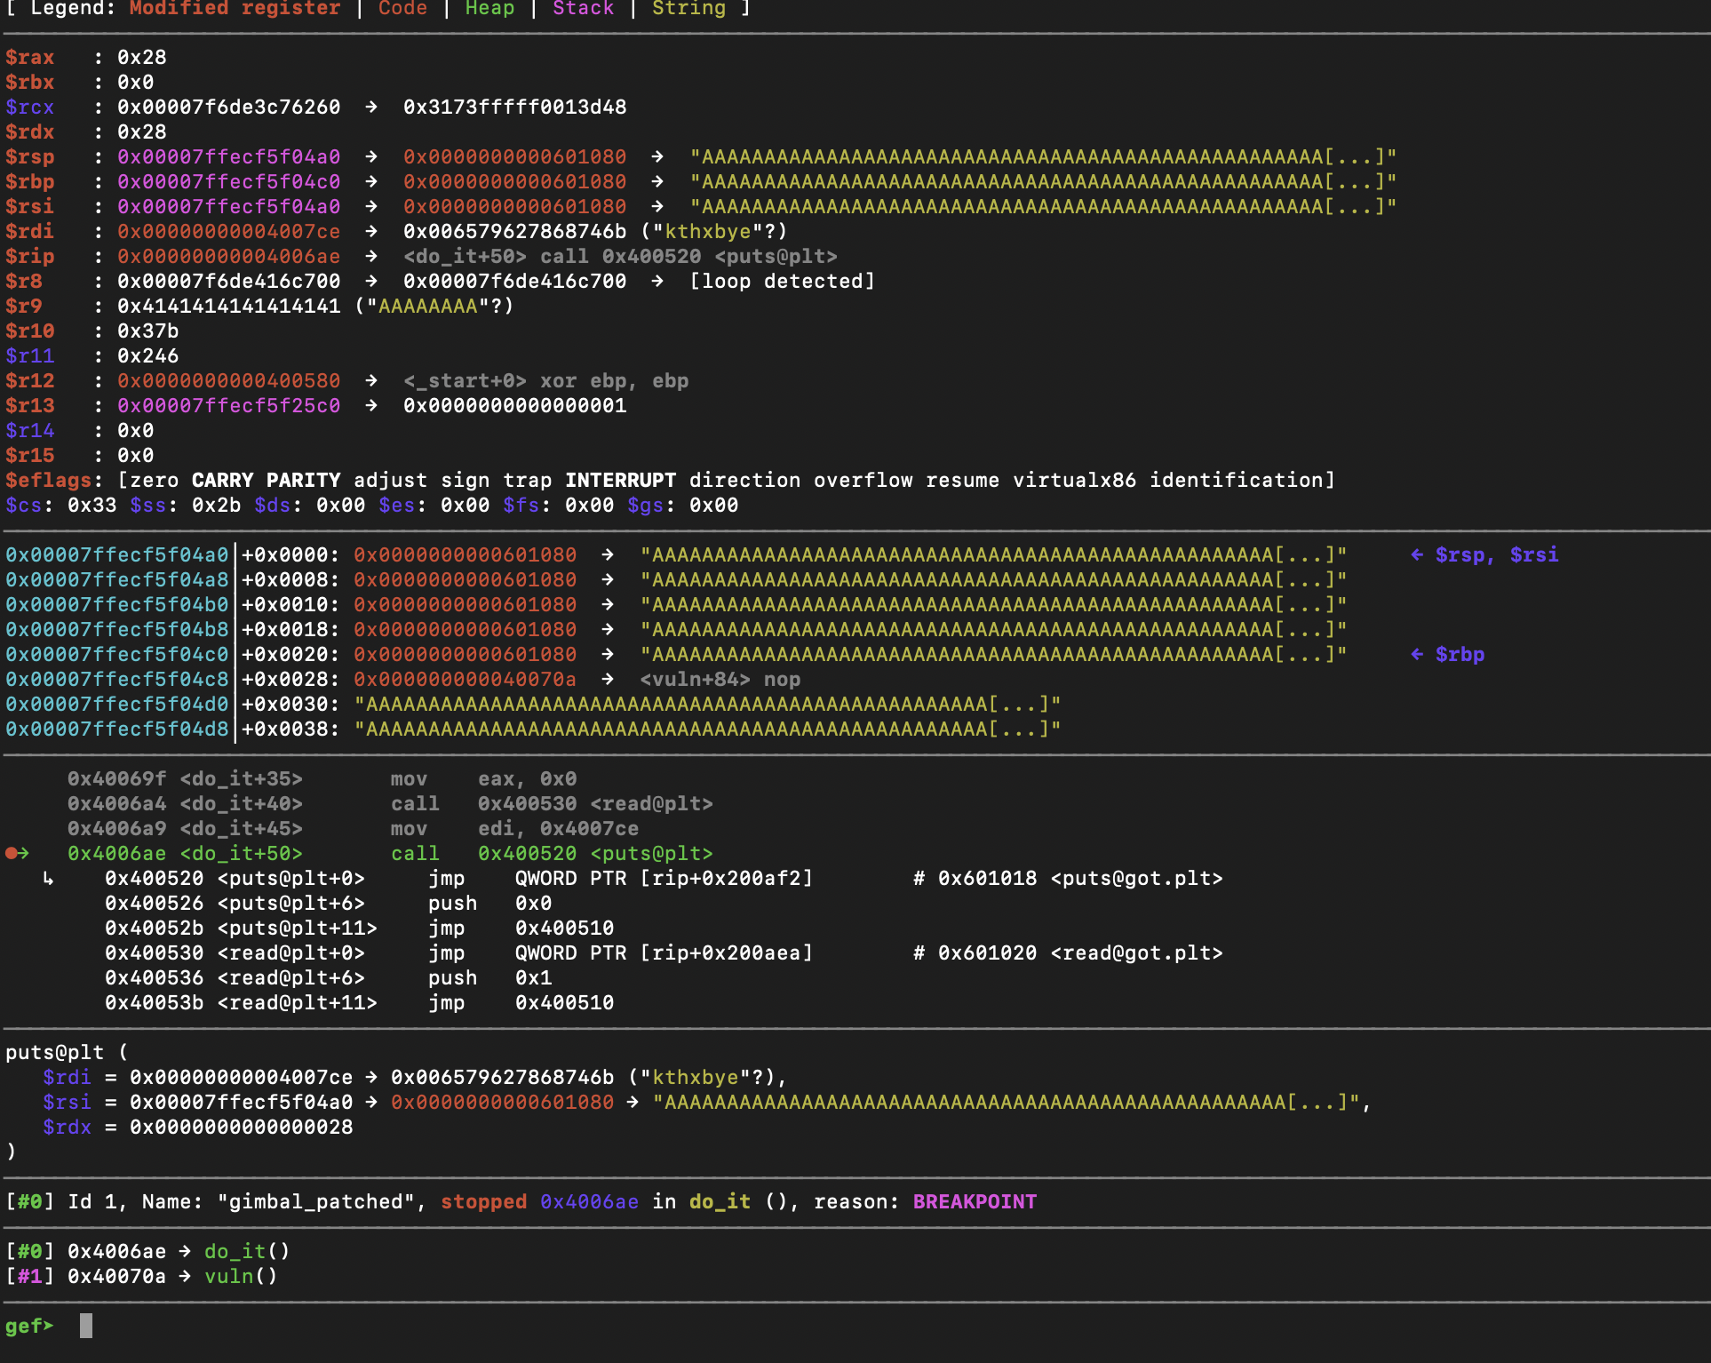The height and width of the screenshot is (1363, 1711).
Task: Click the $r14 register label
Action: [x=29, y=430]
